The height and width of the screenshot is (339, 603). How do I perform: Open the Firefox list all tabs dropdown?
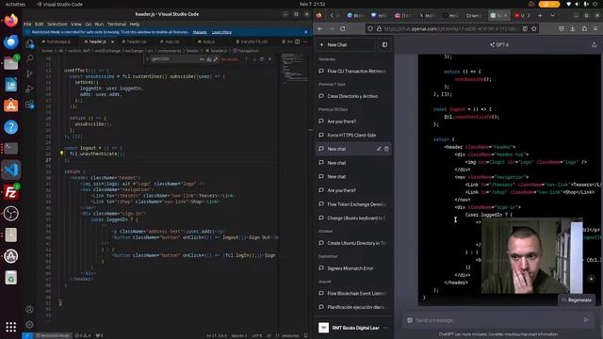tap(553, 15)
